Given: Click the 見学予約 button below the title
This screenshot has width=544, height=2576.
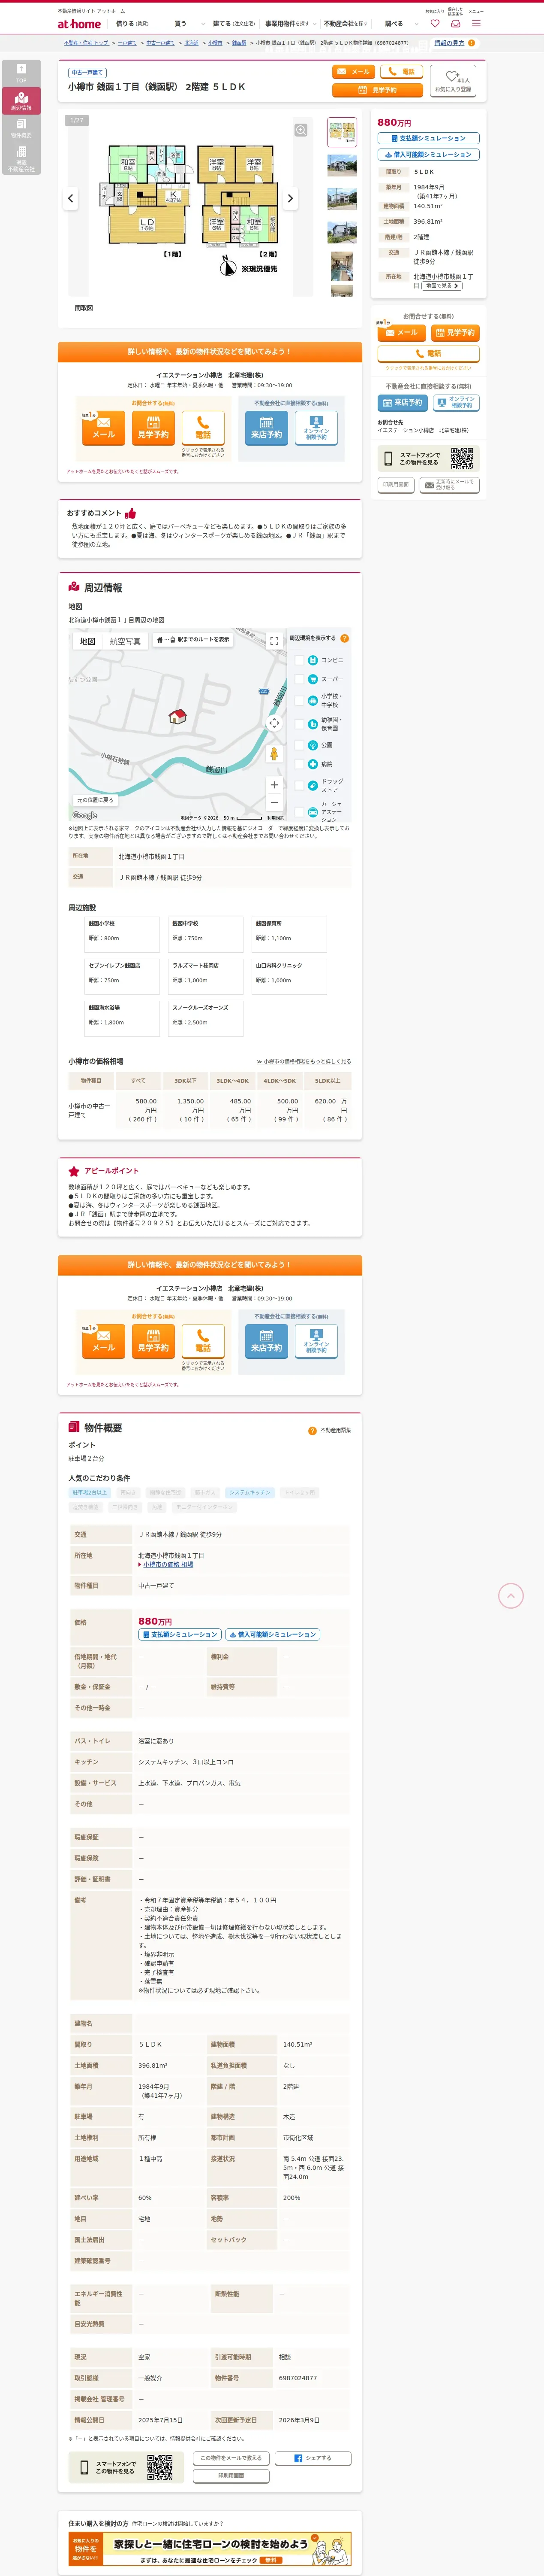Looking at the screenshot, I should pos(377,90).
